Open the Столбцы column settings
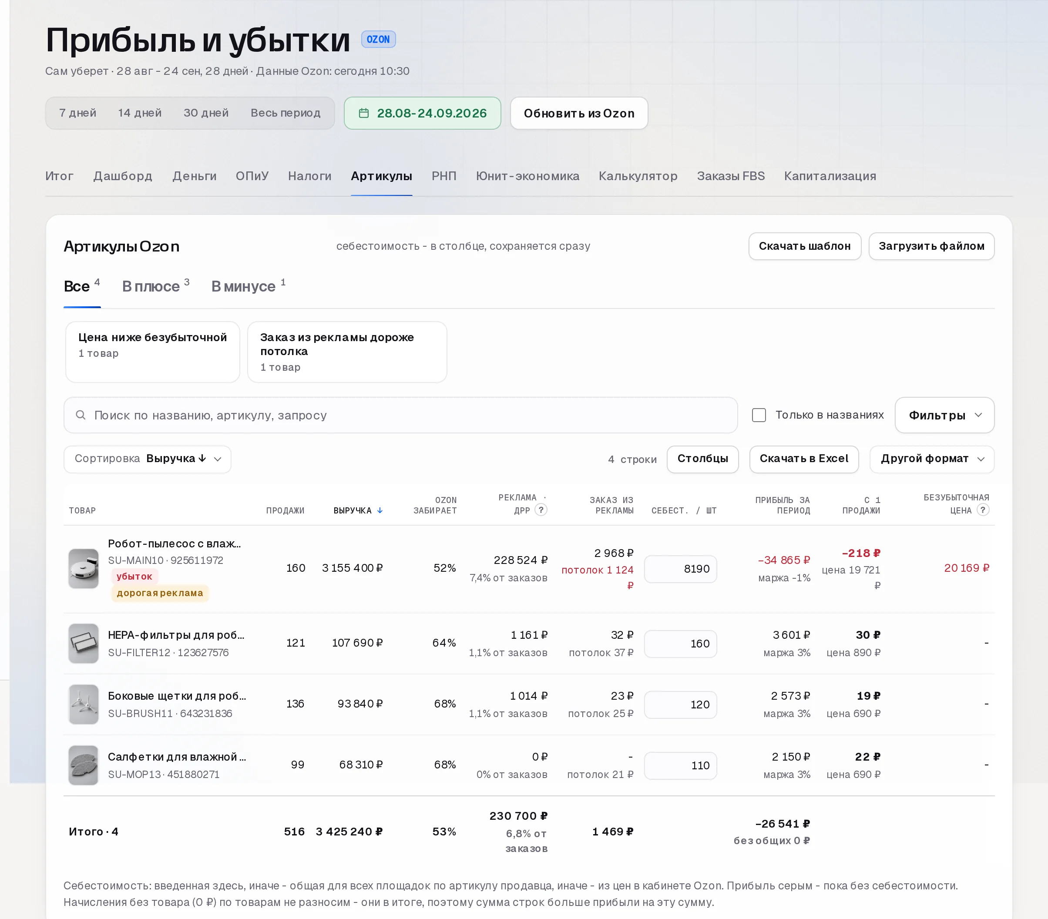 (x=702, y=459)
